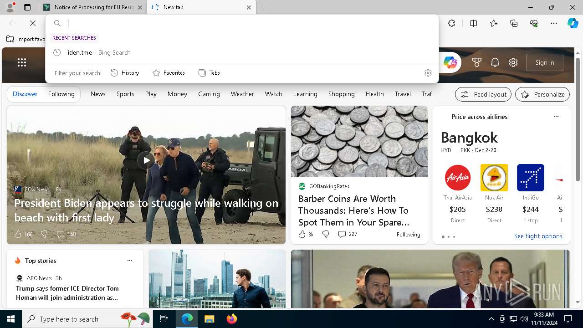
Task: Play the Biden beach video
Action: (x=146, y=160)
